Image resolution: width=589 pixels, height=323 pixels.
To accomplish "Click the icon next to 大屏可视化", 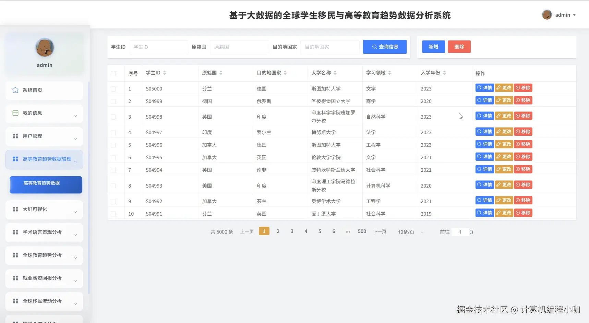I will 15,209.
